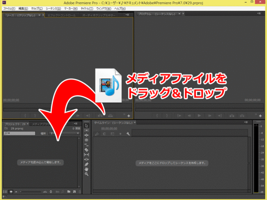Open マーカー(M) menu
This screenshot has width=267, height=200.
(x=71, y=8)
